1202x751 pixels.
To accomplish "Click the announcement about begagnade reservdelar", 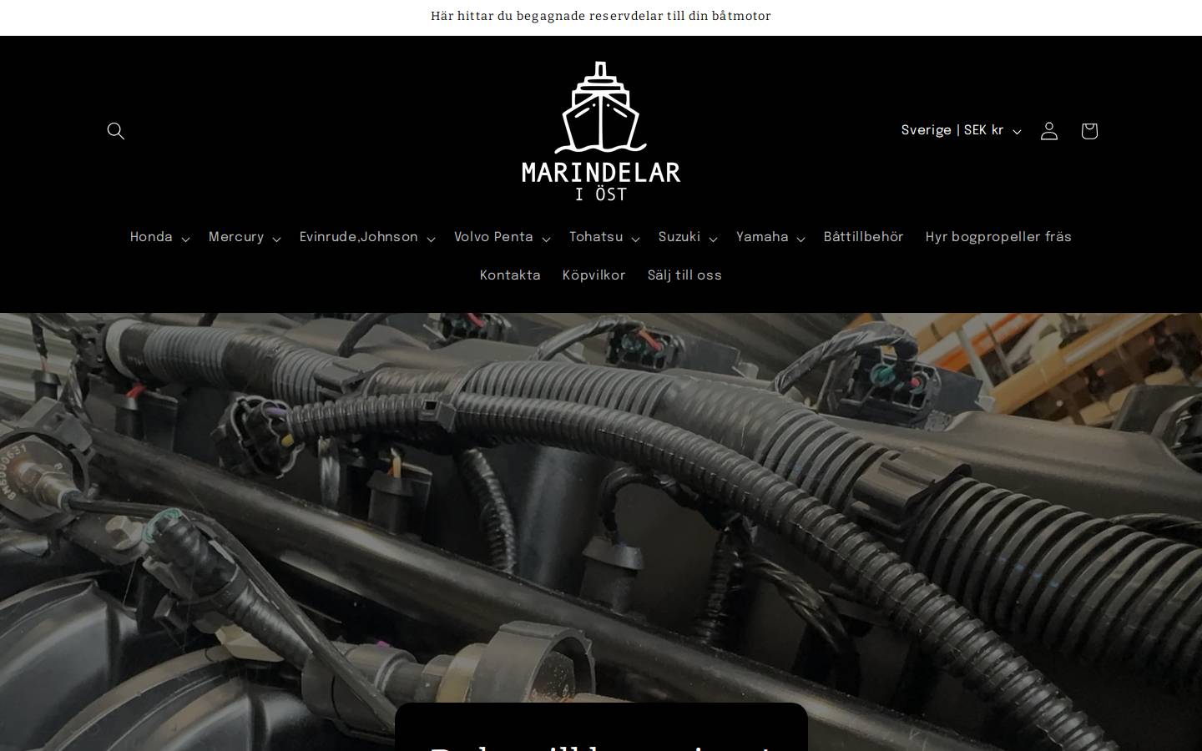I will (x=601, y=16).
